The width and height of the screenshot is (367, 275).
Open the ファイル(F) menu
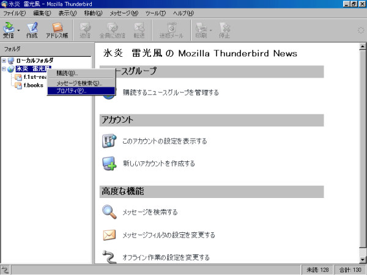click(x=14, y=13)
